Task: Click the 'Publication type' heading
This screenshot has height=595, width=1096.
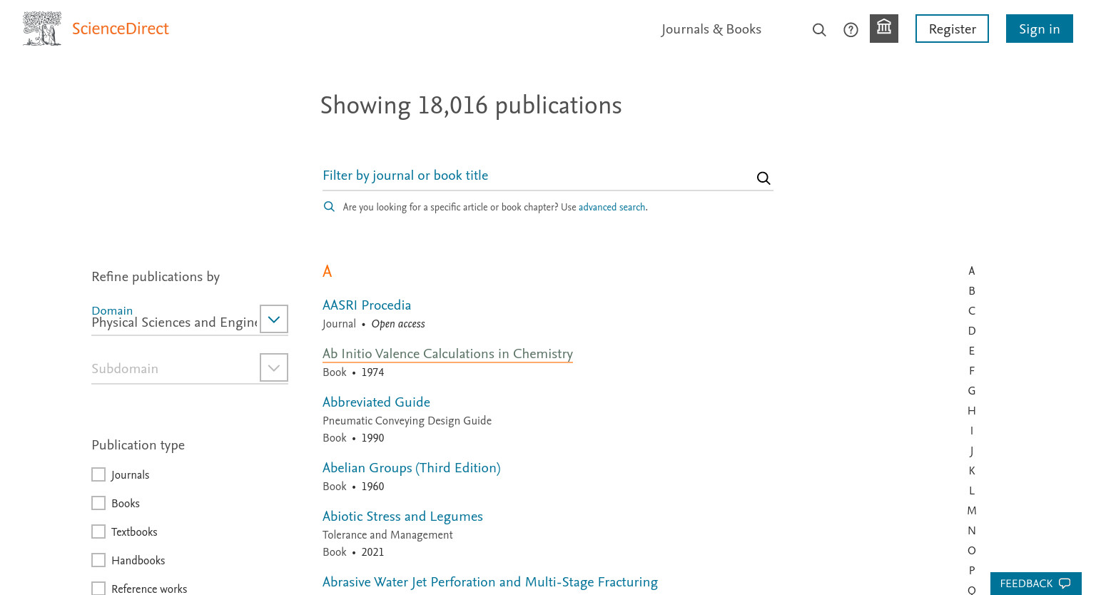Action: pyautogui.click(x=138, y=445)
